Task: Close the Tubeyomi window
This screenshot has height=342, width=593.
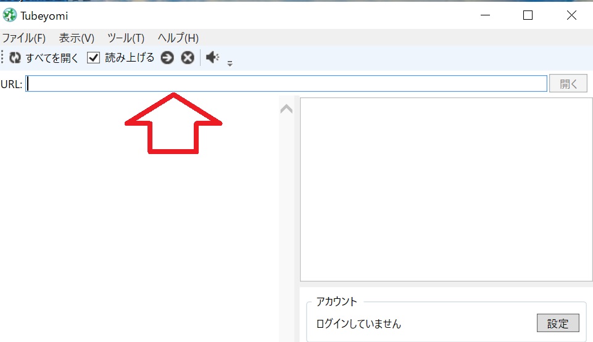Action: coord(571,15)
